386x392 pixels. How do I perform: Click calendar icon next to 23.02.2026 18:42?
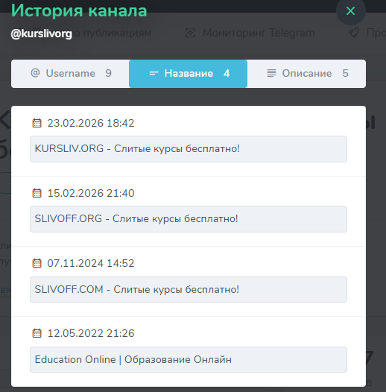click(37, 123)
